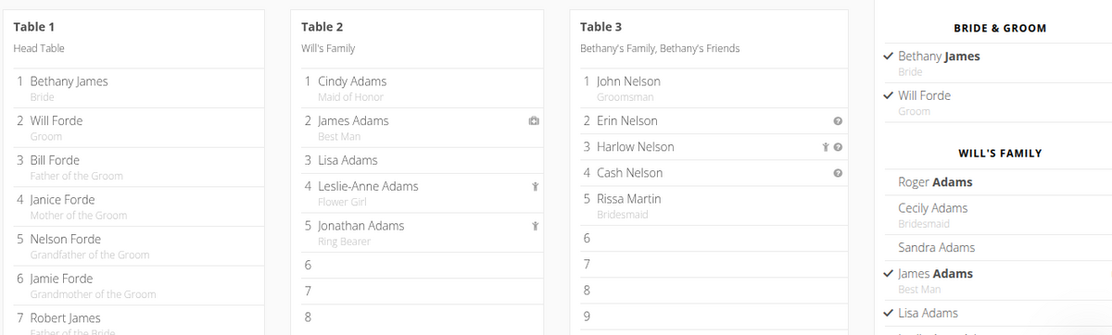Toggle the checkmark beside Bethany James in the sidebar
1112x335 pixels.
pos(890,56)
